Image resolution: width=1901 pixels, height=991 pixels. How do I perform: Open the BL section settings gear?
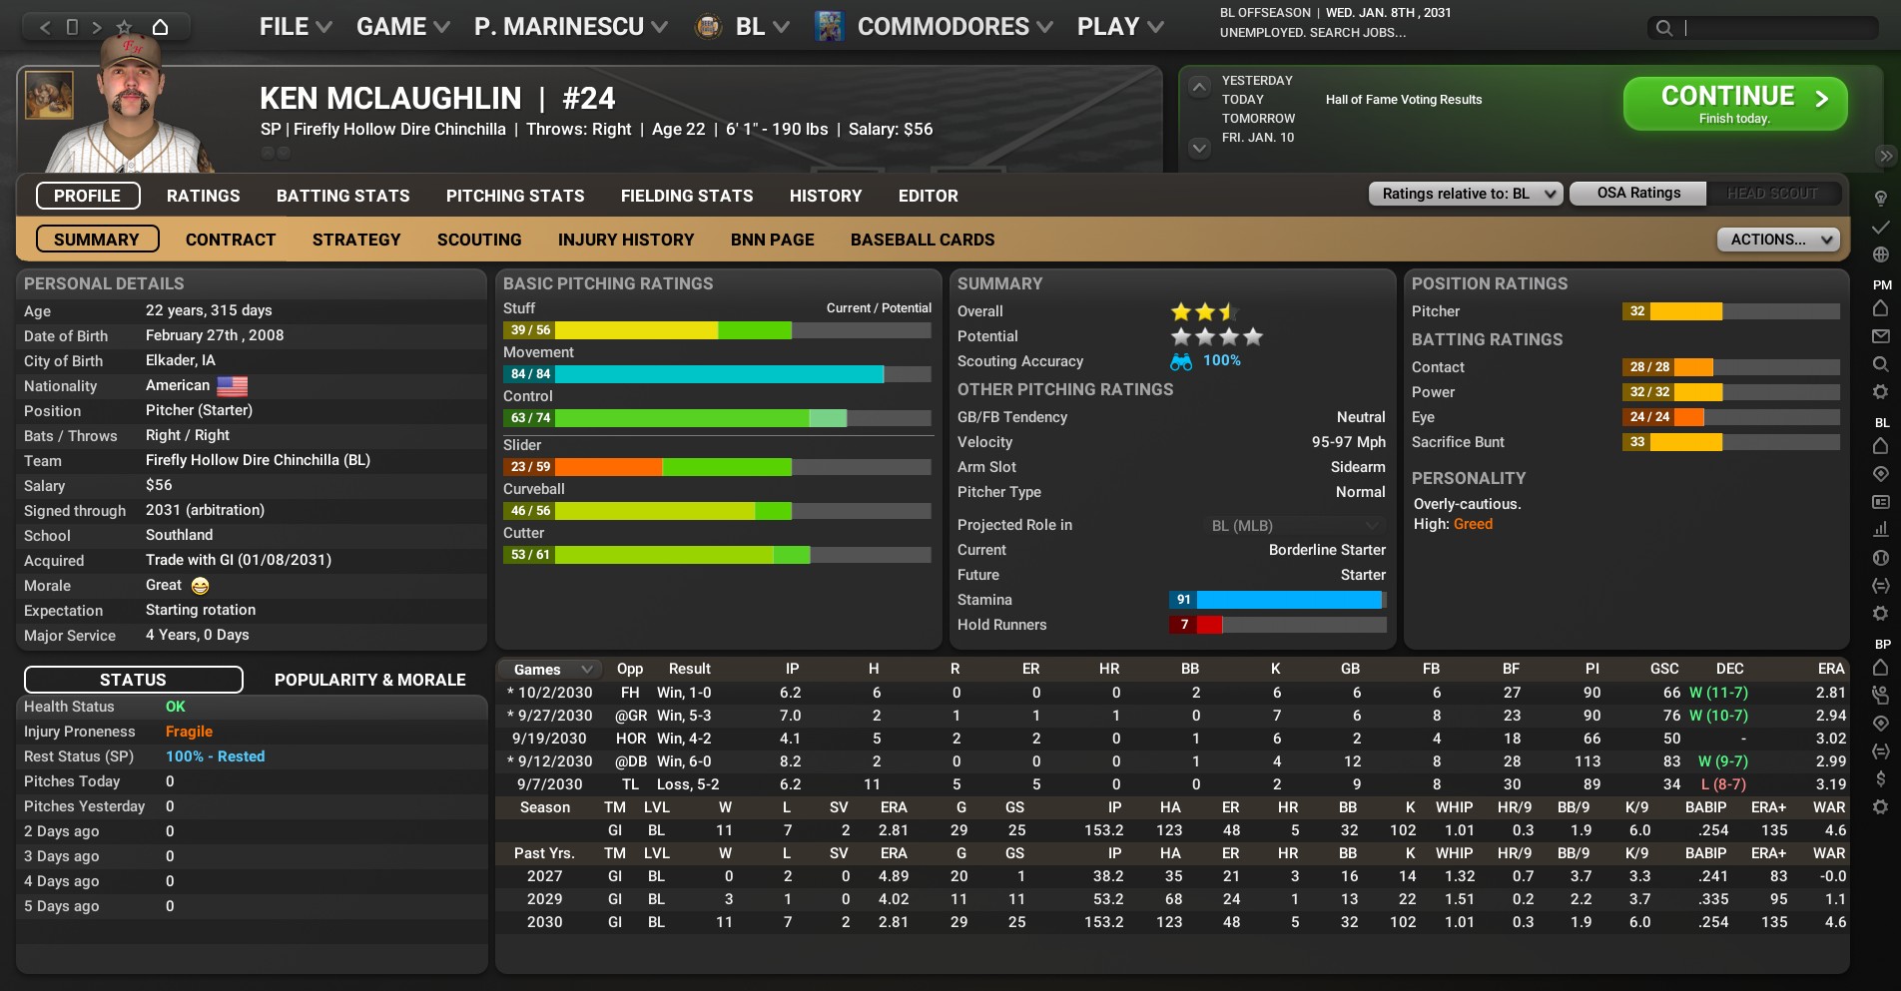(x=1880, y=614)
